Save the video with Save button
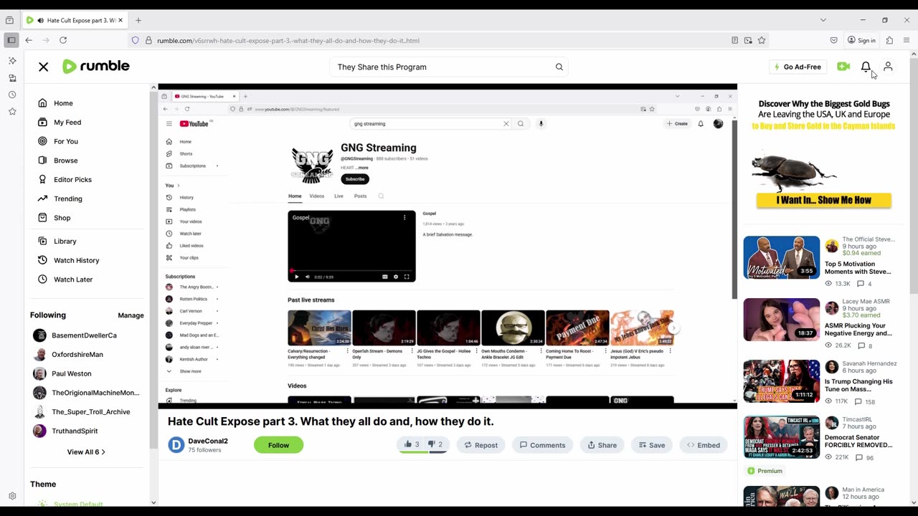 click(651, 445)
